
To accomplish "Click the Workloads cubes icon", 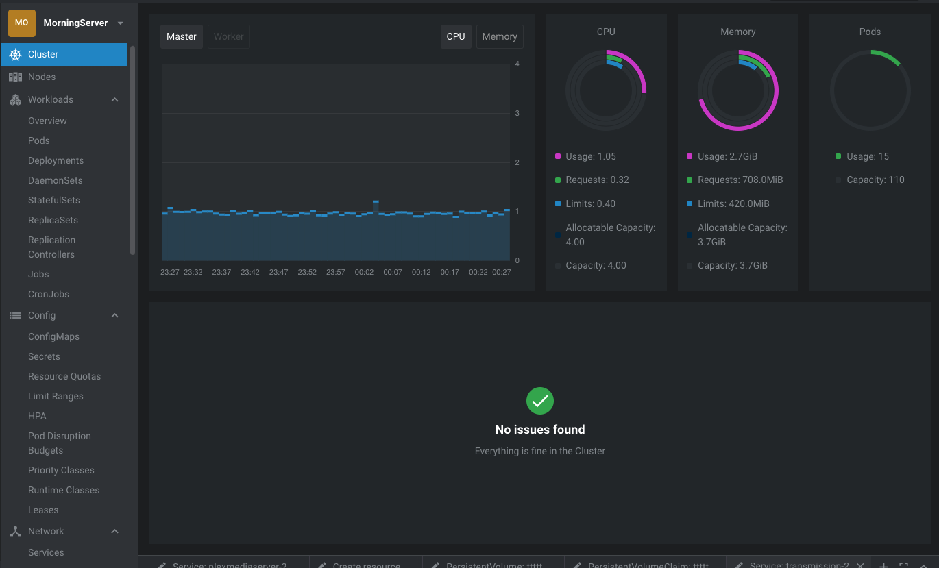I will [15, 99].
